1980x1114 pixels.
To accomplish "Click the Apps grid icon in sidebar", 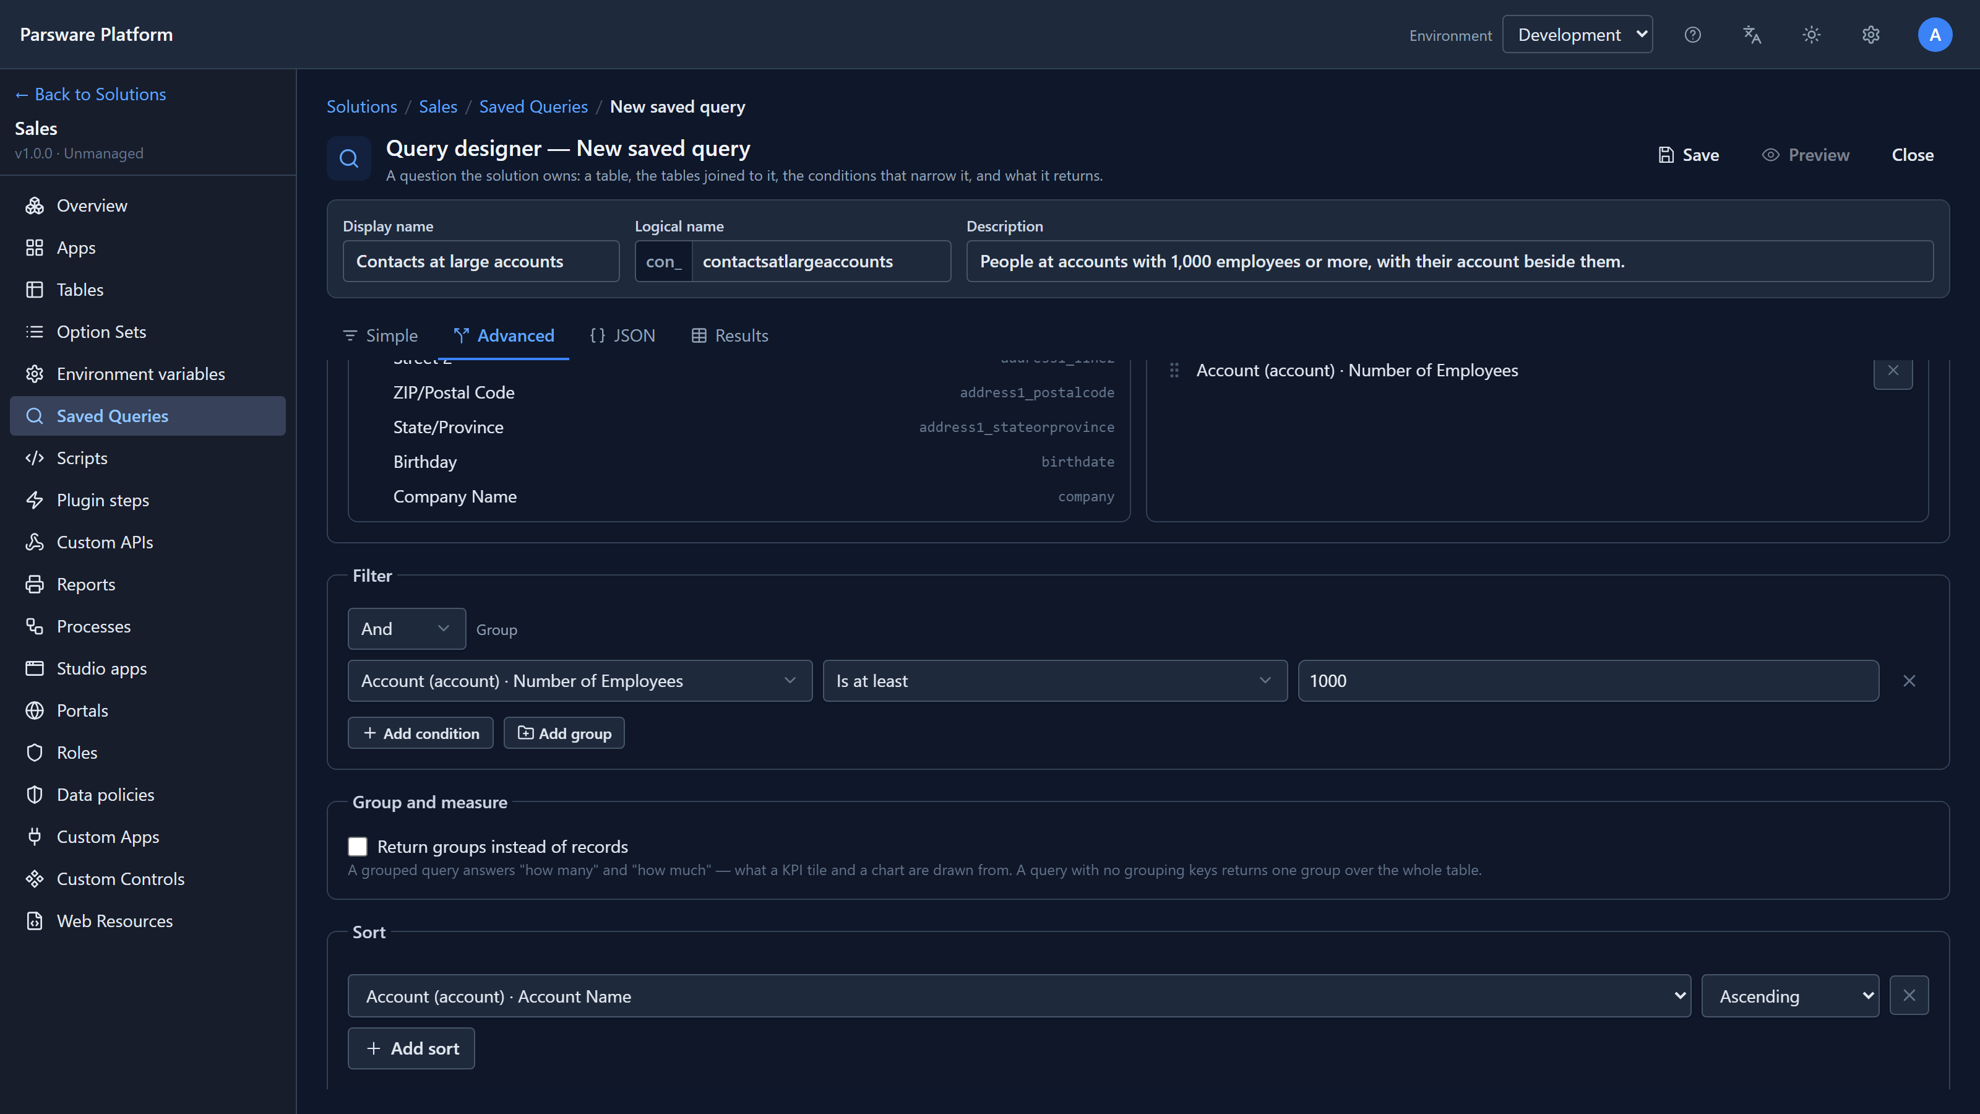I will coord(35,248).
